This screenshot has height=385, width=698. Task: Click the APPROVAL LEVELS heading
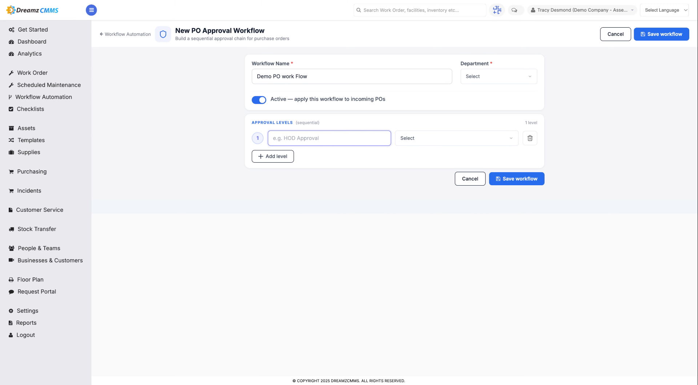coord(272,123)
